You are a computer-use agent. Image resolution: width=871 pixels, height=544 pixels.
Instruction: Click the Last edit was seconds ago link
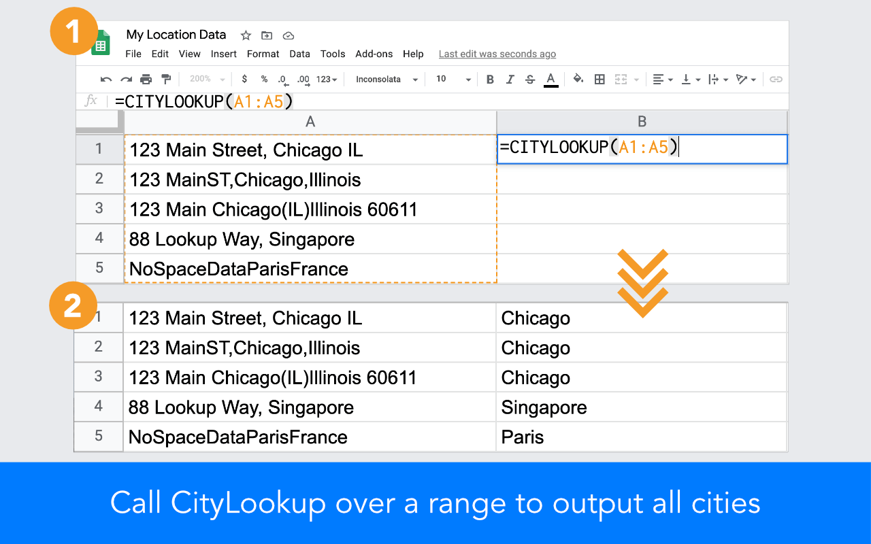(x=497, y=54)
